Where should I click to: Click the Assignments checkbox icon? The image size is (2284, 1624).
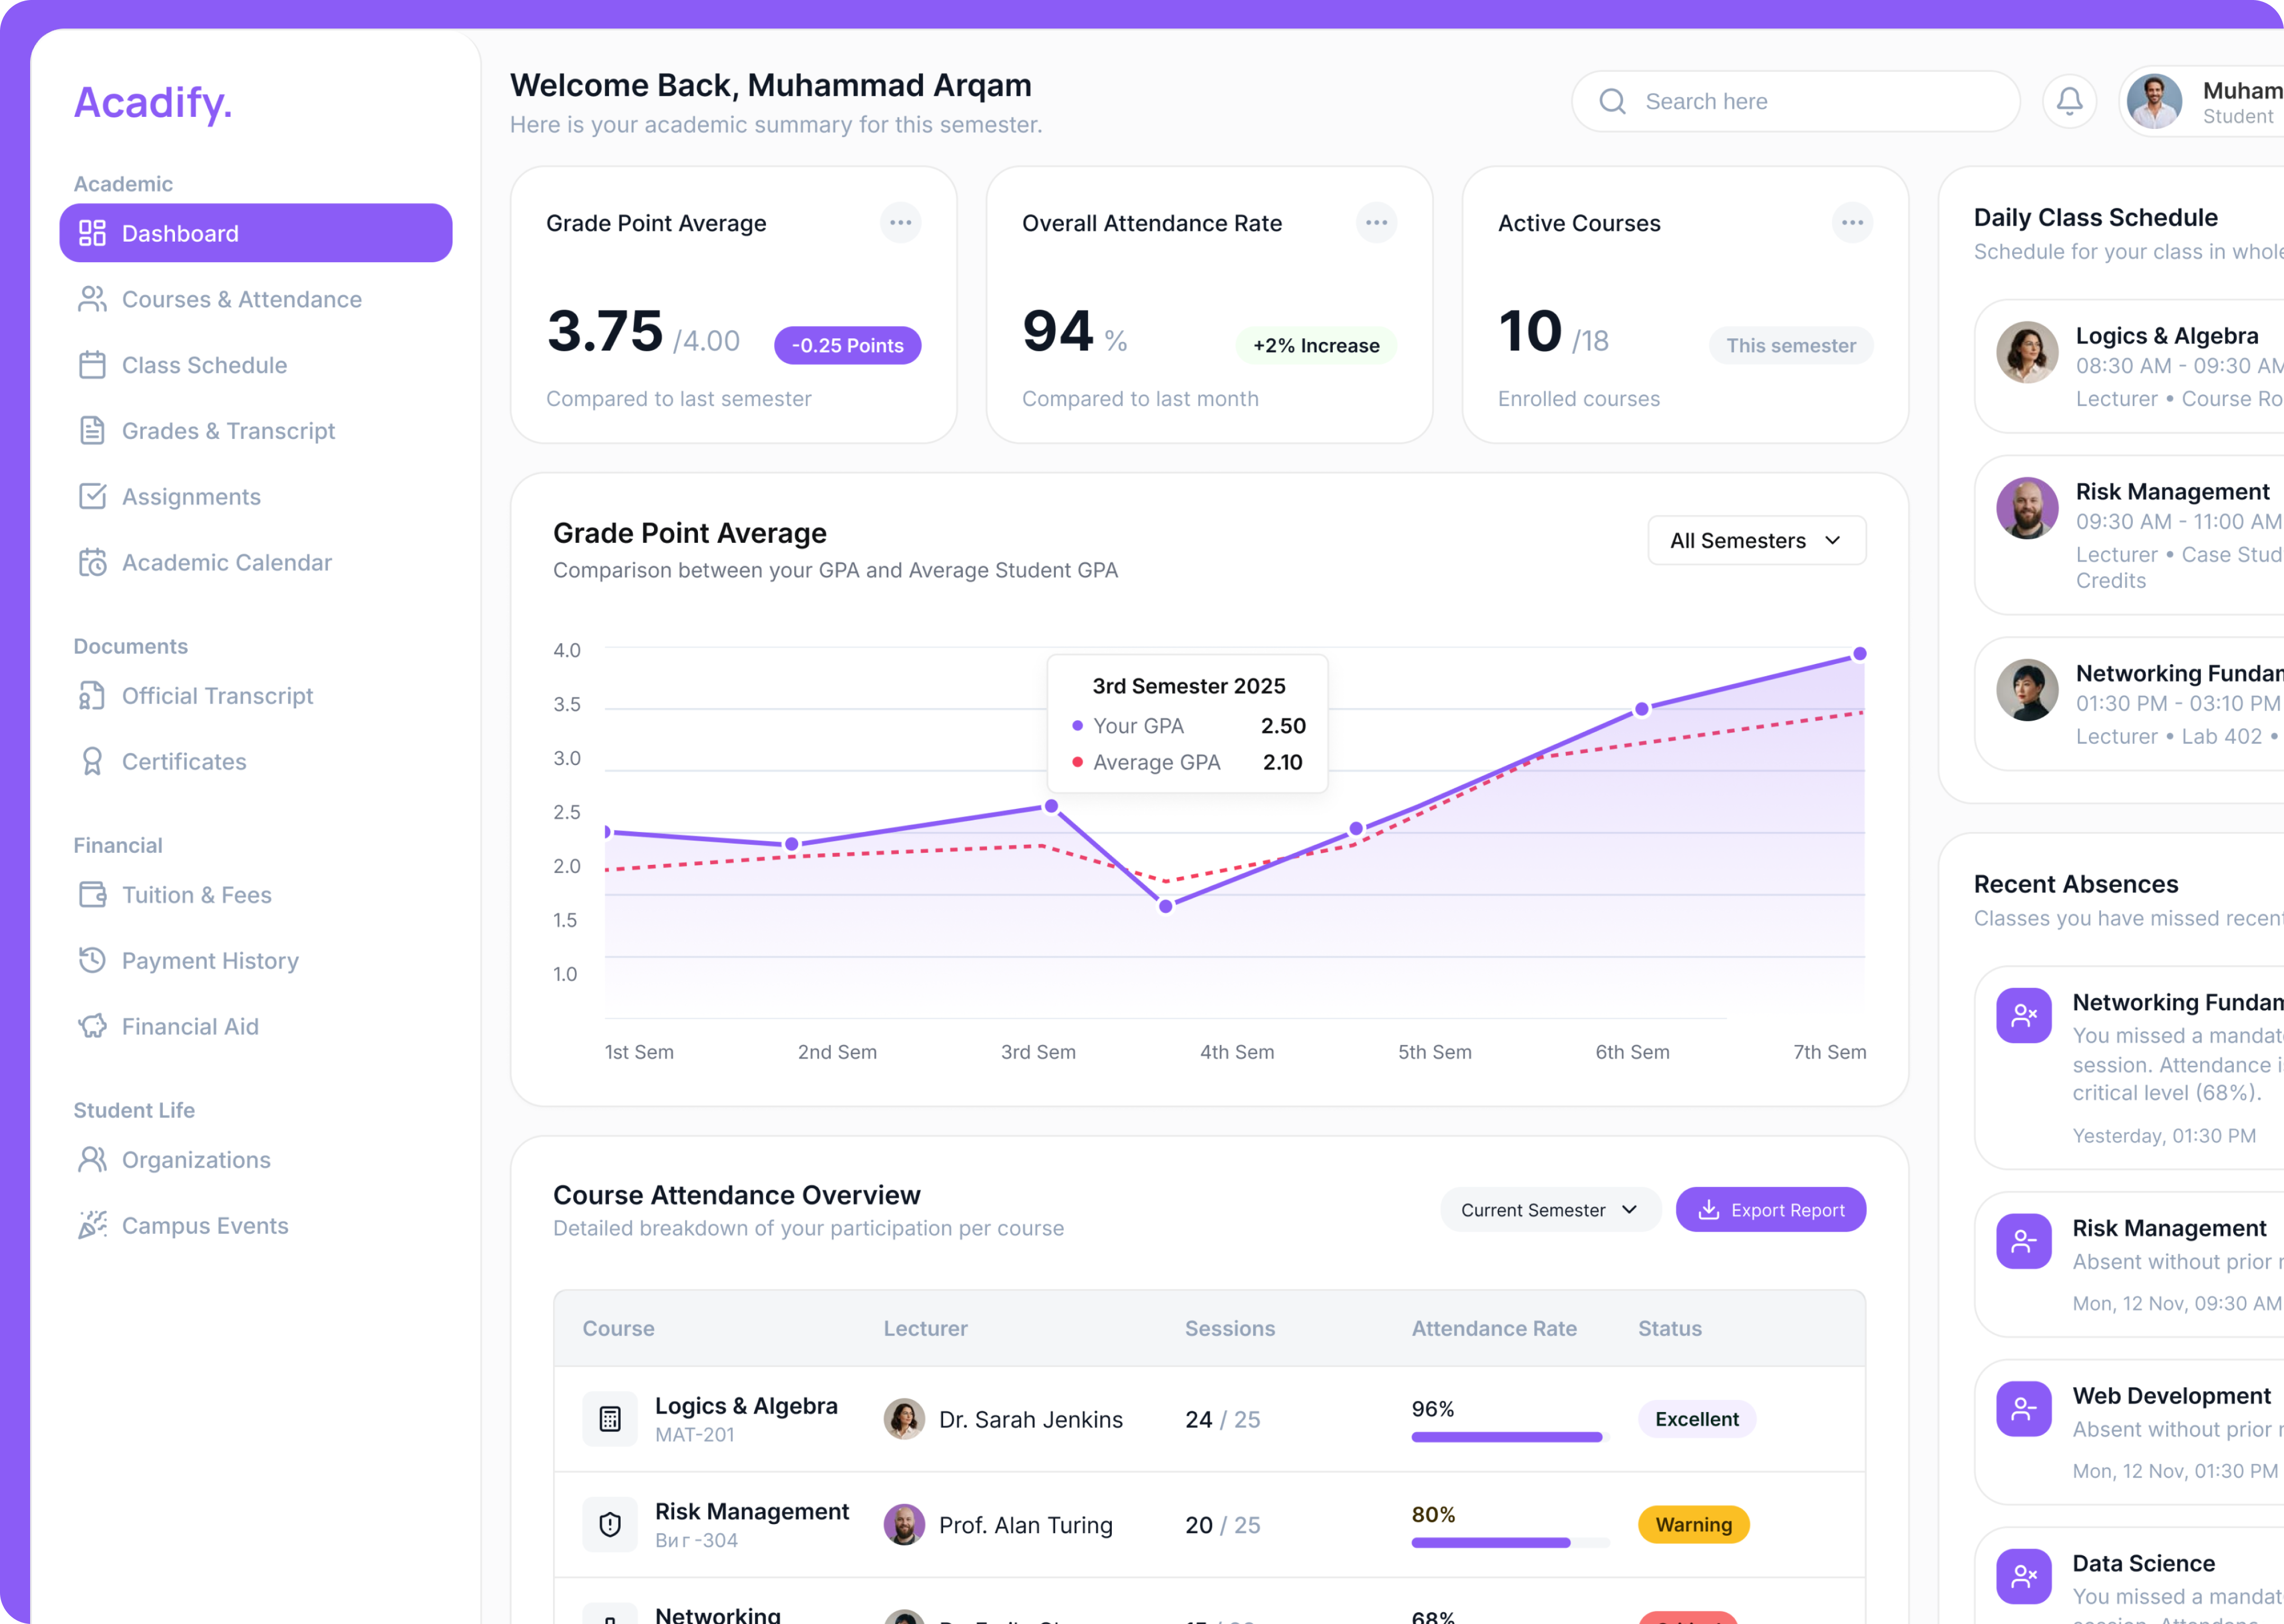click(x=92, y=497)
